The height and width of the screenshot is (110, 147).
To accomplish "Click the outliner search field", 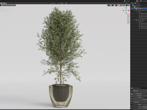I will click(x=143, y=3).
